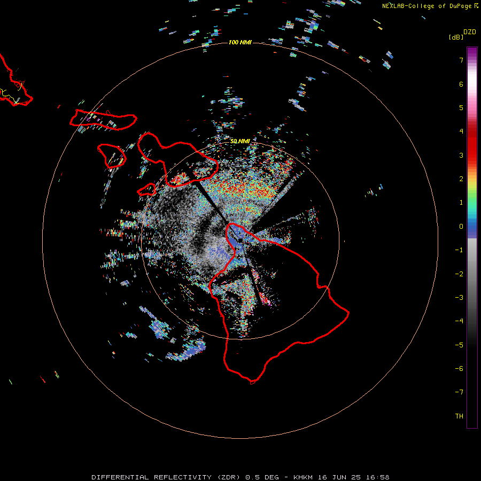
Task: Click the -5 value on the color scale
Action: point(459,345)
